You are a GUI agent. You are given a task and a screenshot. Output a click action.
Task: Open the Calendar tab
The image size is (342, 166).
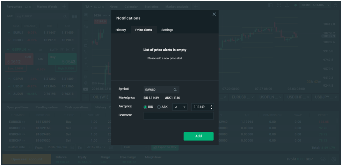[131, 7]
